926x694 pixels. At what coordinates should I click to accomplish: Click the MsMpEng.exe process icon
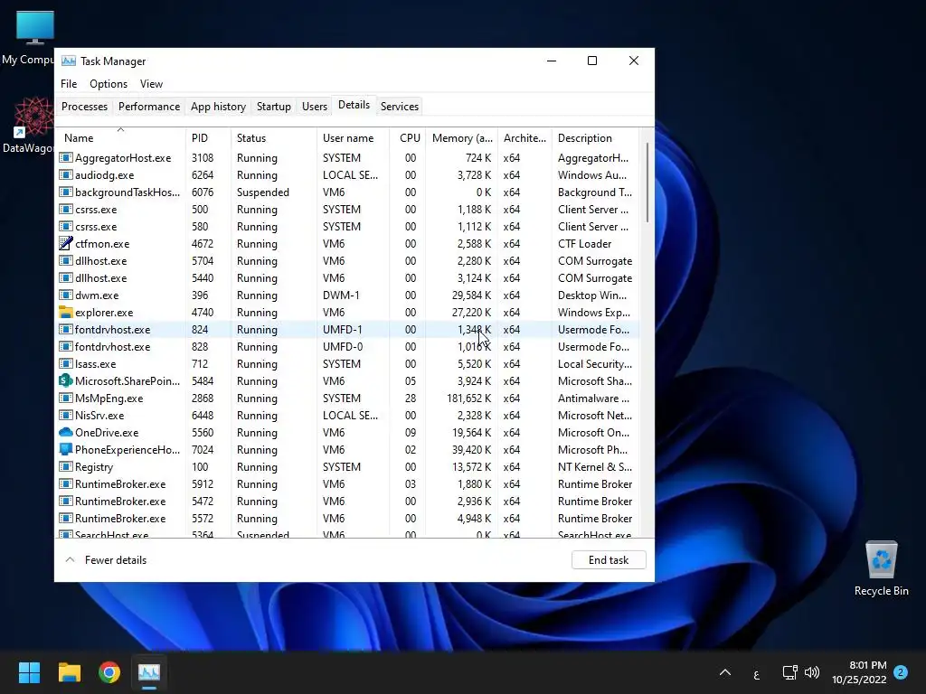65,398
